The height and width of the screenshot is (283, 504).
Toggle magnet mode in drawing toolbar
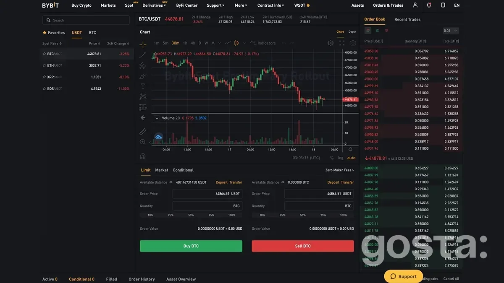[x=143, y=156]
